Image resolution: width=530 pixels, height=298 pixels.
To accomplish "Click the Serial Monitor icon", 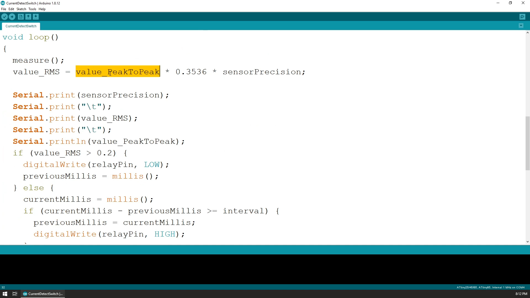I will click(x=523, y=16).
